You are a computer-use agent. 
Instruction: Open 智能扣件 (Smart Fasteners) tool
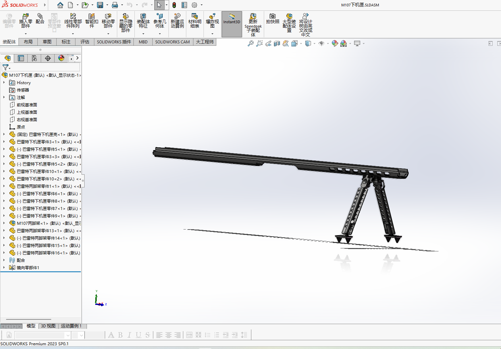[x=92, y=21]
